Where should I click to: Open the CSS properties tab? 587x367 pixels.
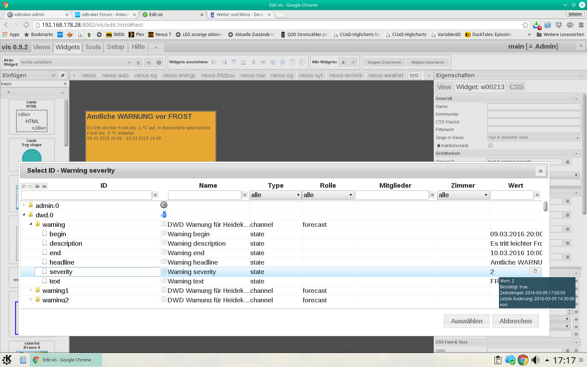tap(516, 87)
